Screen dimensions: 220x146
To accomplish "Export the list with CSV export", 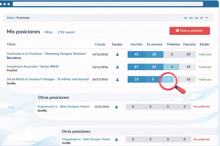I will (66, 32).
